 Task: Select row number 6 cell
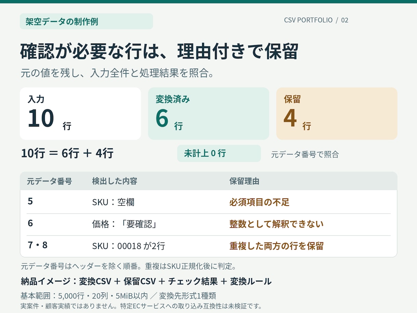(x=30, y=223)
